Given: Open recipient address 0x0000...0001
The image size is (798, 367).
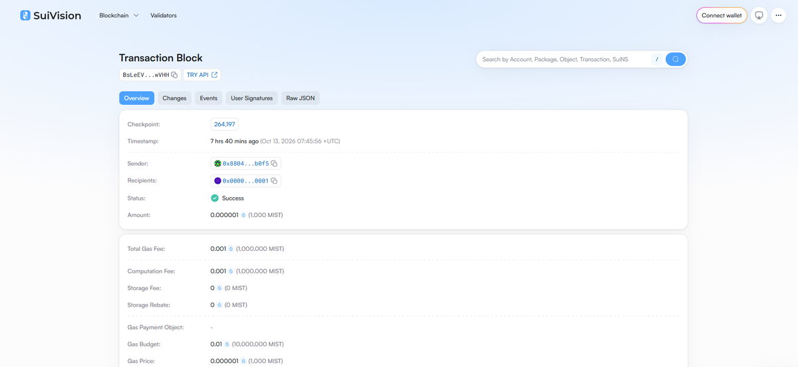Looking at the screenshot, I should [x=245, y=181].
